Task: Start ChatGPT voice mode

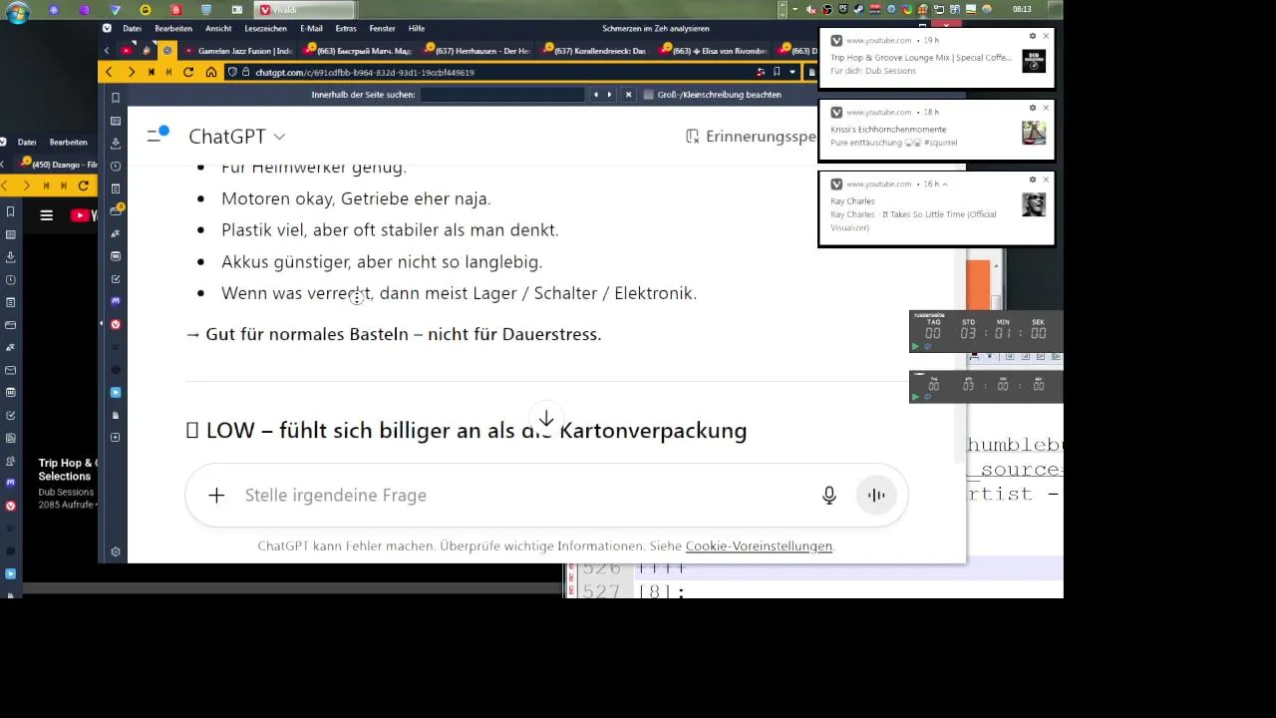Action: tap(876, 496)
